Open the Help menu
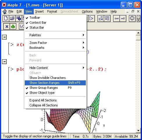Viewport: 142px width, 140px height. 114,11
